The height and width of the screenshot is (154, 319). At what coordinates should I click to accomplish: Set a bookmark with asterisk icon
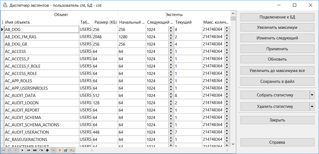(47, 150)
